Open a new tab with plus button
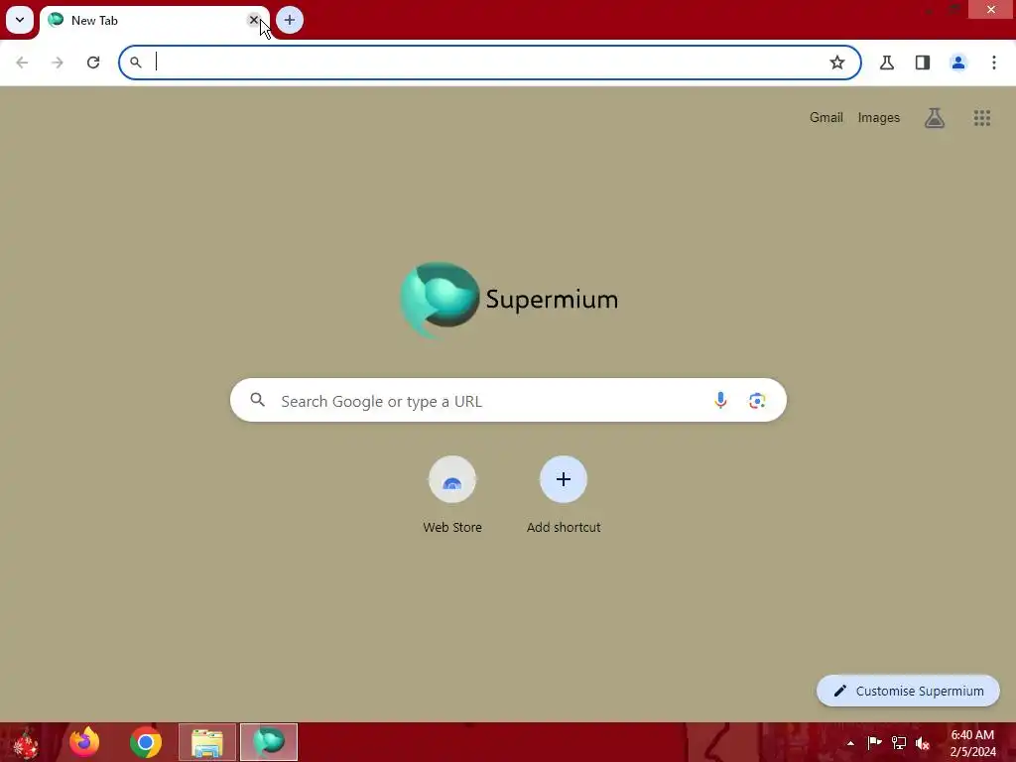 tap(290, 20)
